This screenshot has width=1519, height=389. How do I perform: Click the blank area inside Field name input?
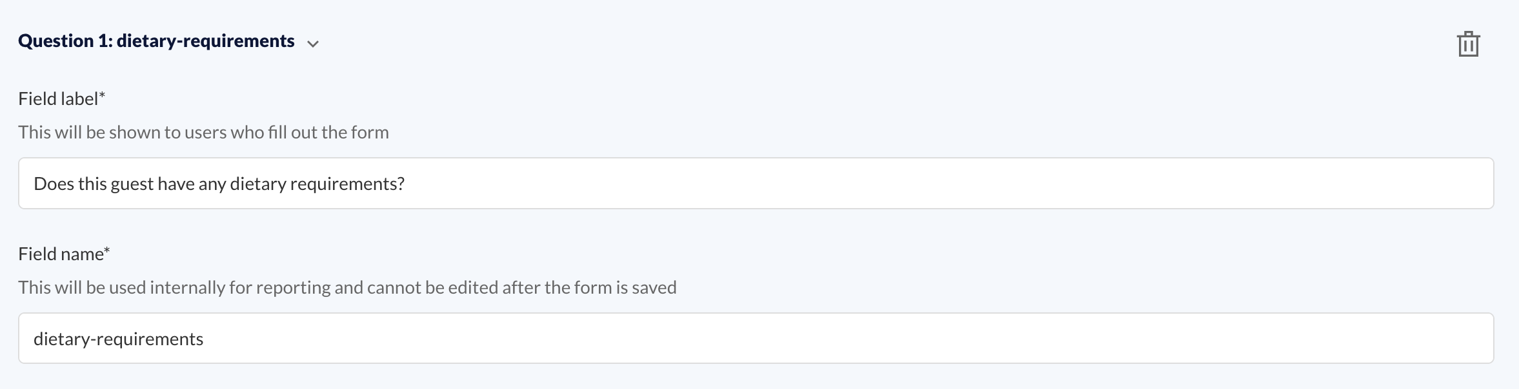coord(839,338)
